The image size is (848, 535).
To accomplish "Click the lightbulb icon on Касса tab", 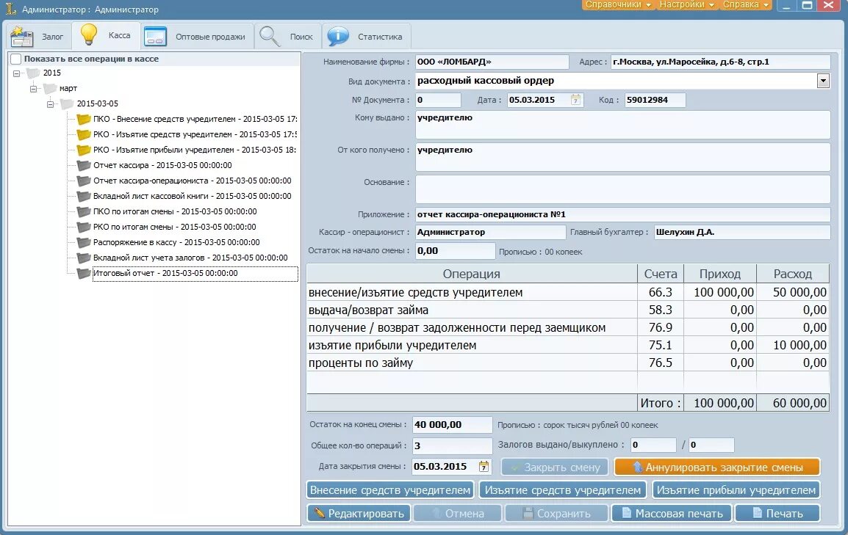I will click(88, 35).
